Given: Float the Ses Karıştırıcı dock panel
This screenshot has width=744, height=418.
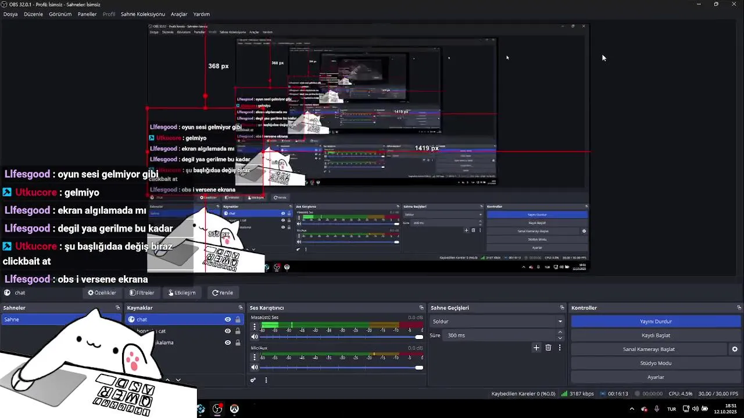Looking at the screenshot, I should coord(421,308).
